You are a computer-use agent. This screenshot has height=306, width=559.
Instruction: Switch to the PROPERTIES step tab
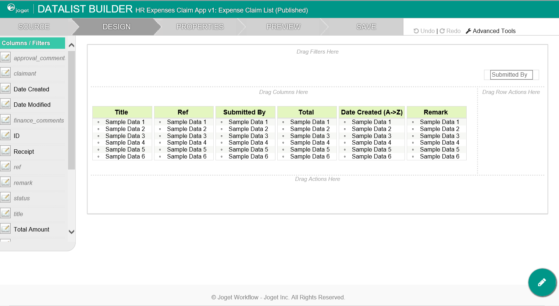pos(200,27)
